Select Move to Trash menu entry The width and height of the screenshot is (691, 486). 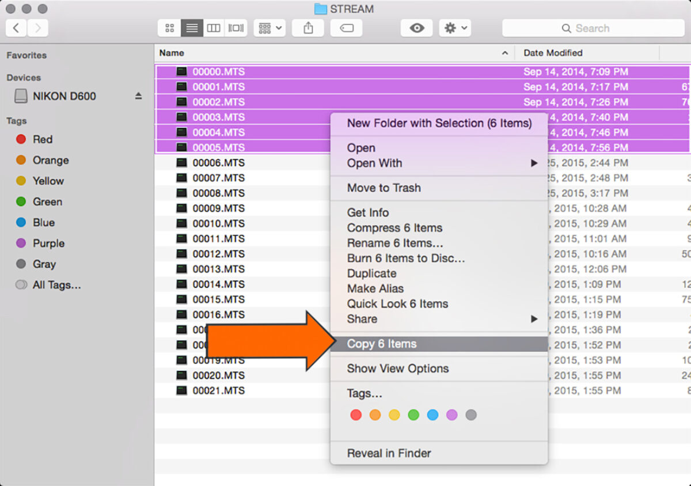pos(384,188)
